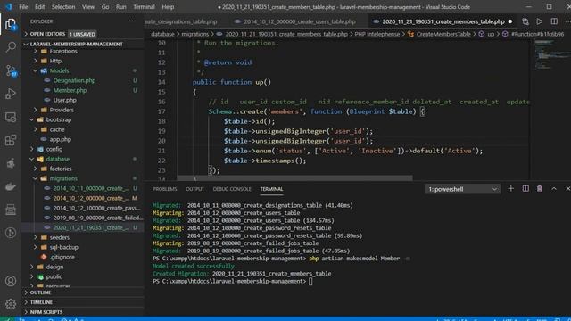Open 2019_08_19_000000_create_failed migration file
This screenshot has width=571, height=321.
[x=97, y=218]
